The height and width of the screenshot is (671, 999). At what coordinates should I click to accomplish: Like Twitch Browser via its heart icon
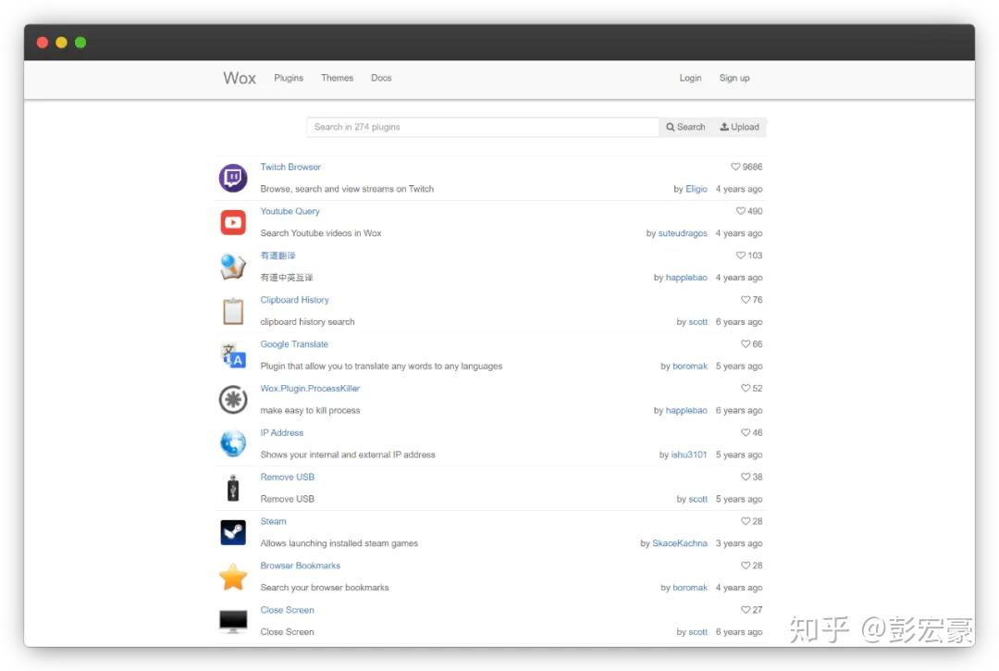[x=736, y=167]
